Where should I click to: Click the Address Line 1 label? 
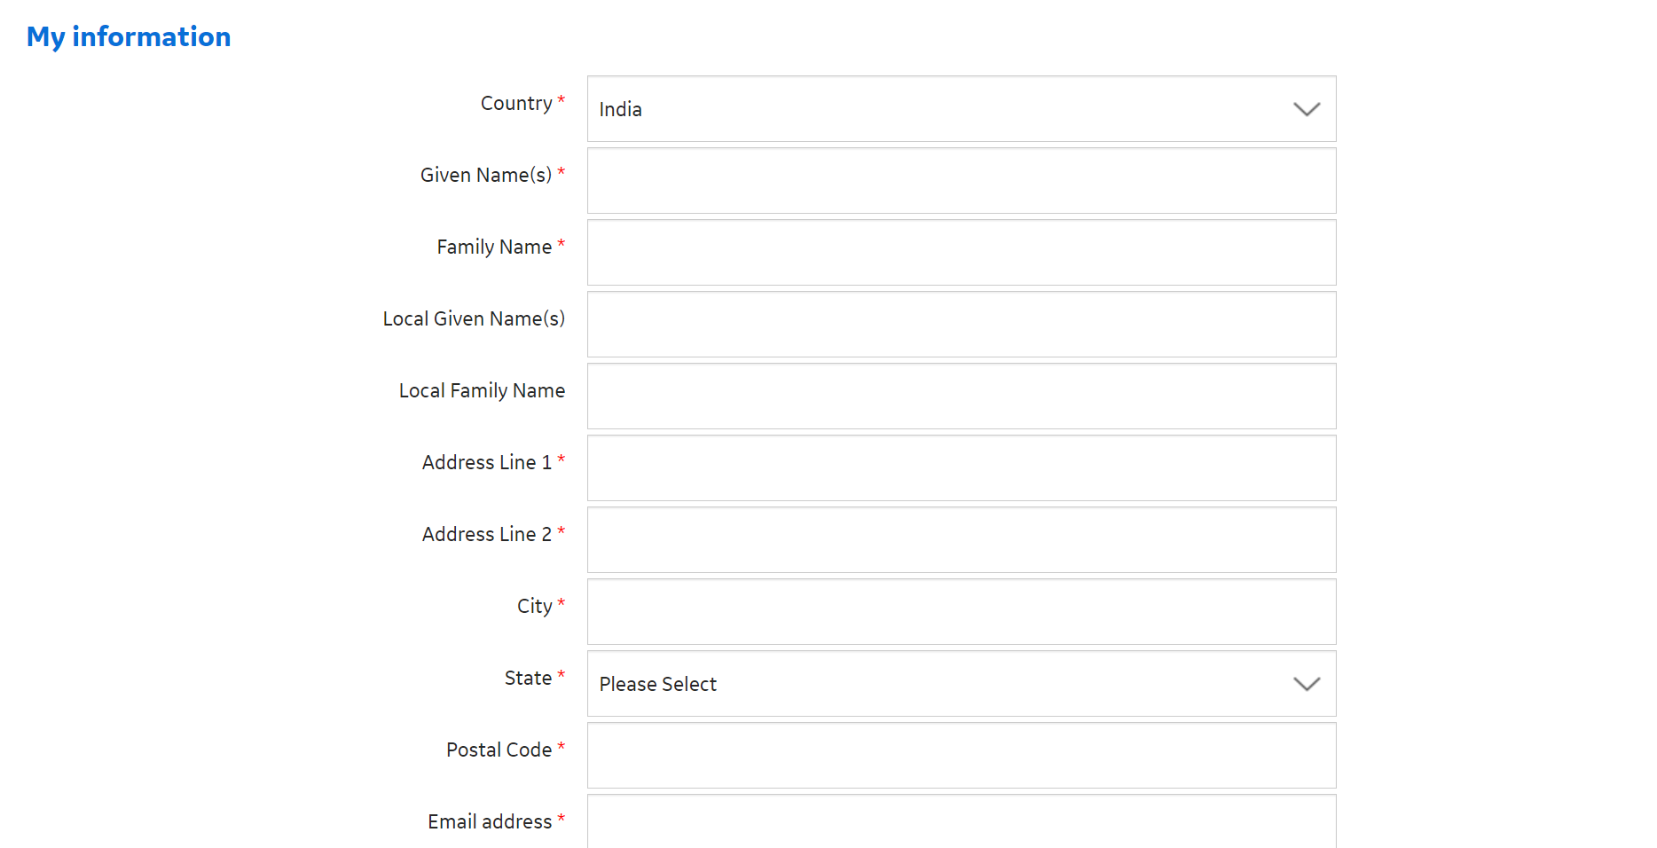[x=487, y=463]
